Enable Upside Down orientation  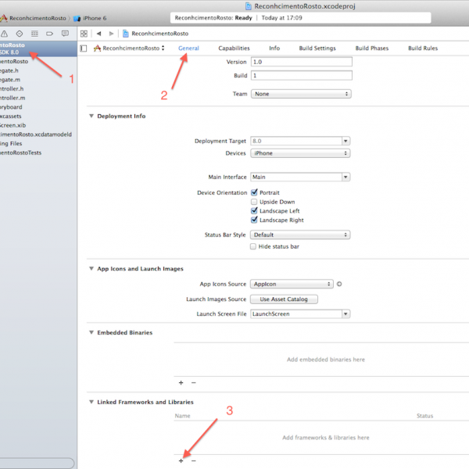tap(254, 202)
